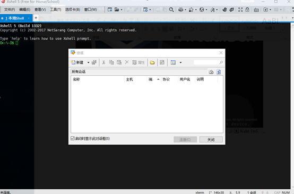Expand the open folder dropdown arrow in toolbar

pyautogui.click(x=122, y=10)
